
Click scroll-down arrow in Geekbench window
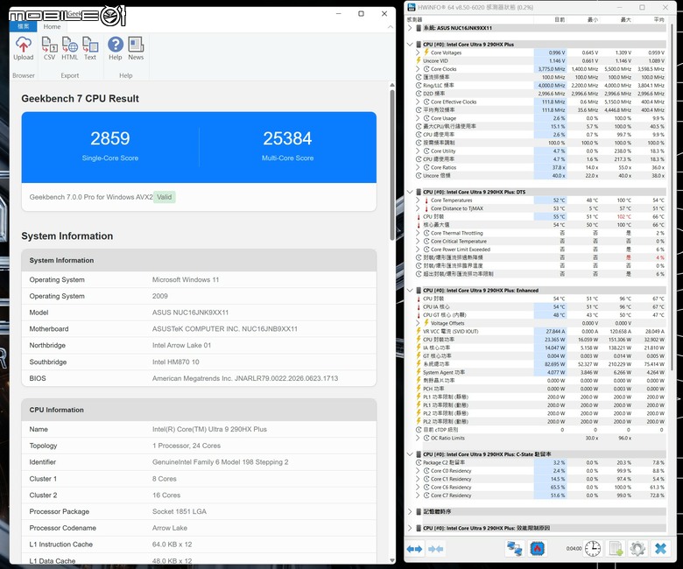(392, 561)
